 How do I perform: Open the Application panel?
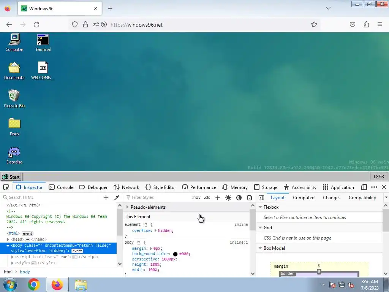(338, 187)
